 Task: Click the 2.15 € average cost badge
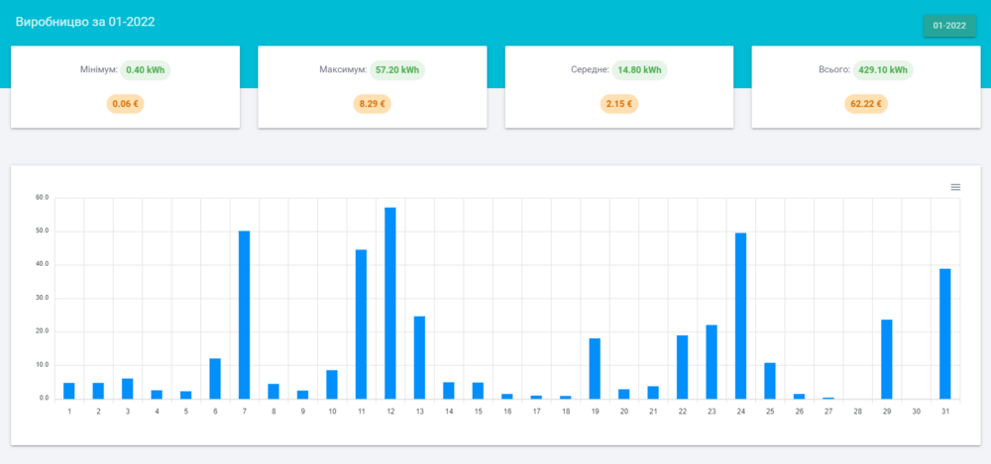click(x=618, y=104)
